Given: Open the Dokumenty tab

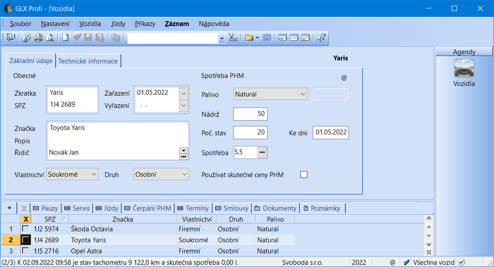Looking at the screenshot, I should pyautogui.click(x=276, y=208).
